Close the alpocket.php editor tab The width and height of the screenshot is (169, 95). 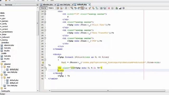tap(55, 5)
